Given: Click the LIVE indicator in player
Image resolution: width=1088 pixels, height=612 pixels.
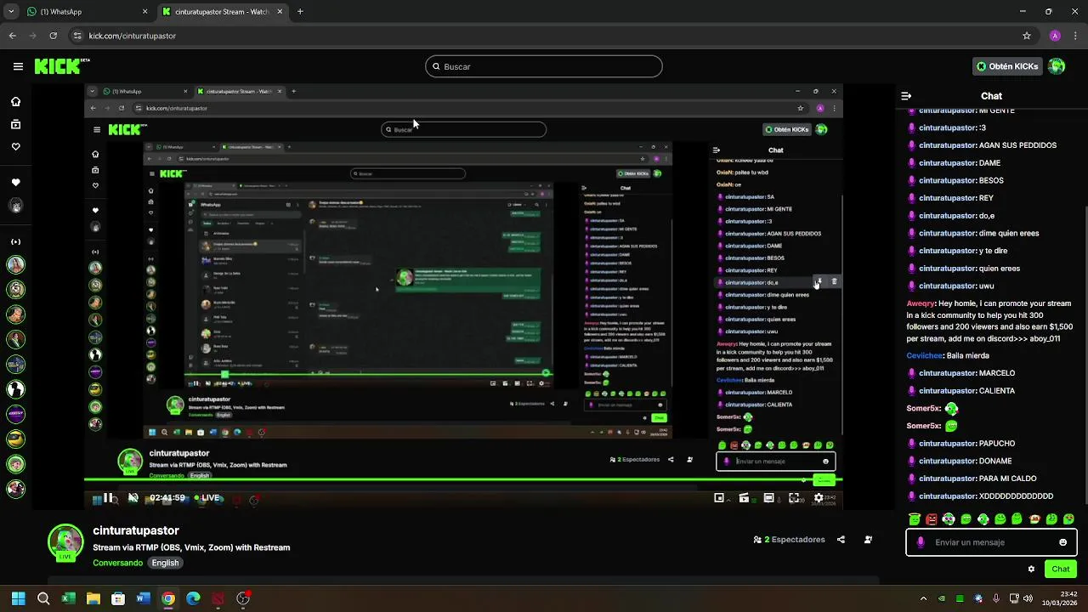Looking at the screenshot, I should (x=207, y=498).
